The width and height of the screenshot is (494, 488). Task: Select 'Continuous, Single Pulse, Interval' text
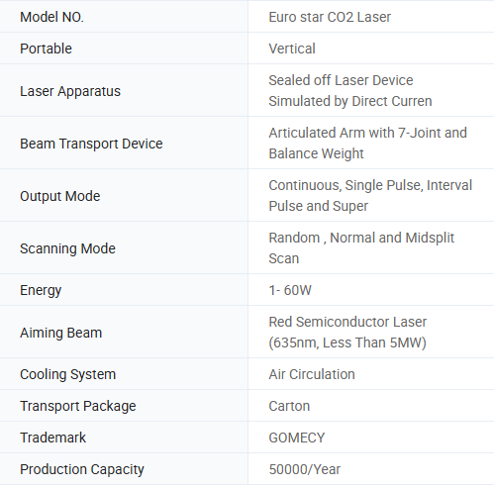coord(370,185)
